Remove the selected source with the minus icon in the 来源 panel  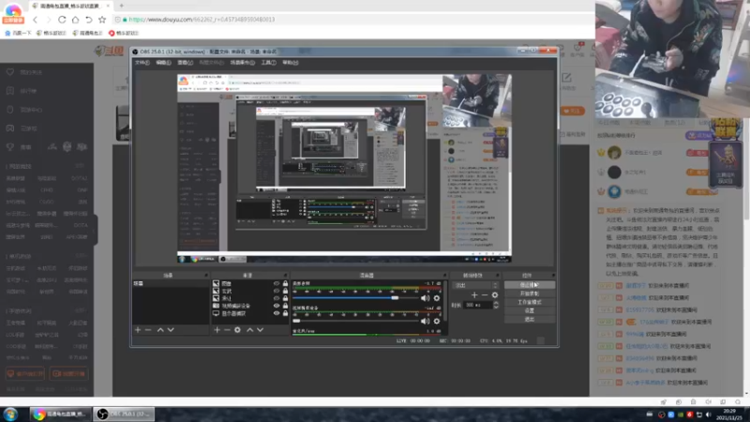pos(227,330)
